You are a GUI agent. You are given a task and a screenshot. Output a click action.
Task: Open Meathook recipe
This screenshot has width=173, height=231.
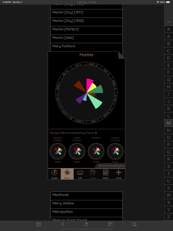[x=86, y=196]
